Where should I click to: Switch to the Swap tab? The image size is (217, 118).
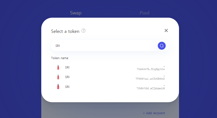point(76,13)
